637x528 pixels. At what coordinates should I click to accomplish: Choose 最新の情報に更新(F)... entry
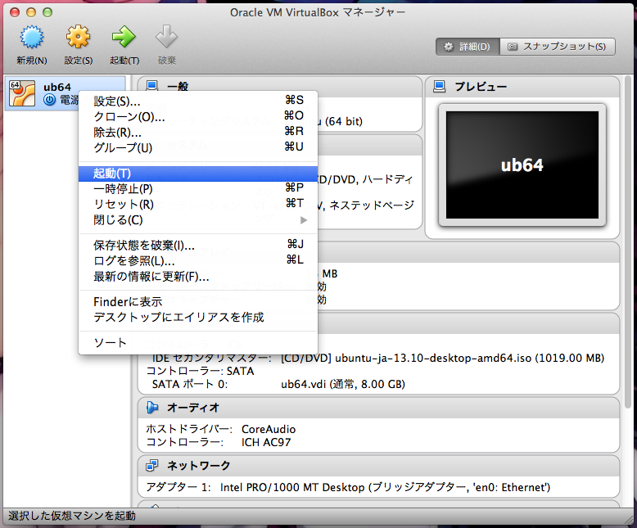(x=198, y=276)
